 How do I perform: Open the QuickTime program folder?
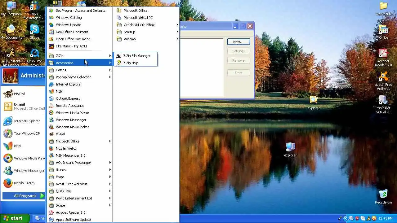pyautogui.click(x=79, y=191)
